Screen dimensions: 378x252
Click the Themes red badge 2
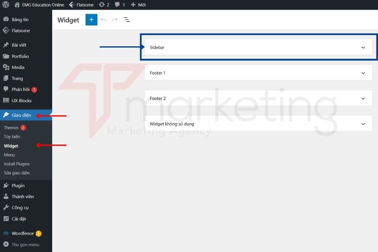(23, 128)
